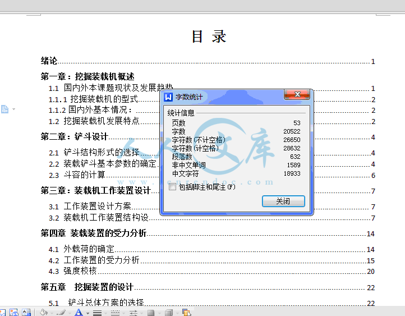Image resolution: width=405 pixels, height=316 pixels.
Task: Click the insert clip art icon
Action: [x=13, y=313]
